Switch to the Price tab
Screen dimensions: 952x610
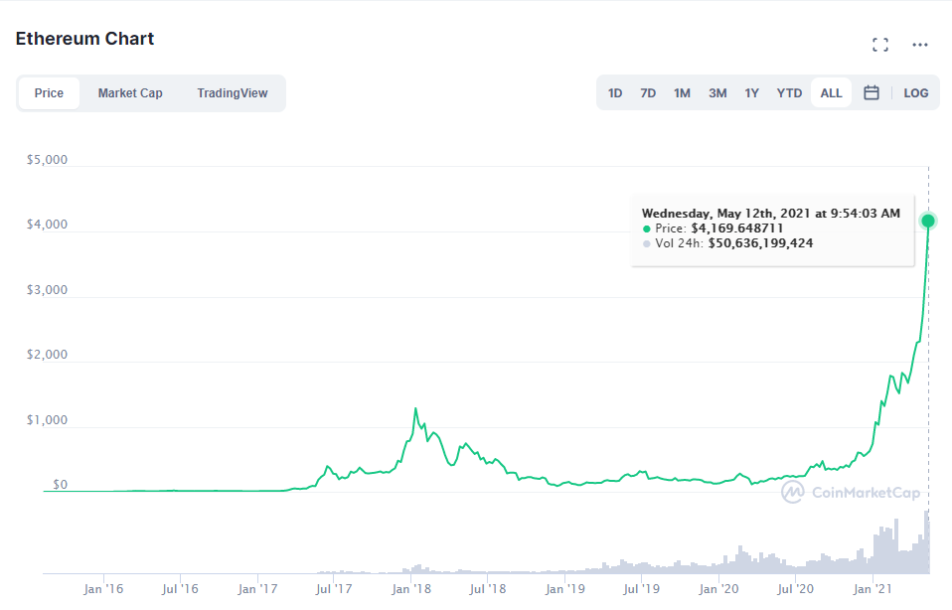tap(49, 92)
